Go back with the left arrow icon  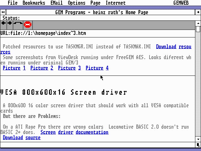click(3, 25)
